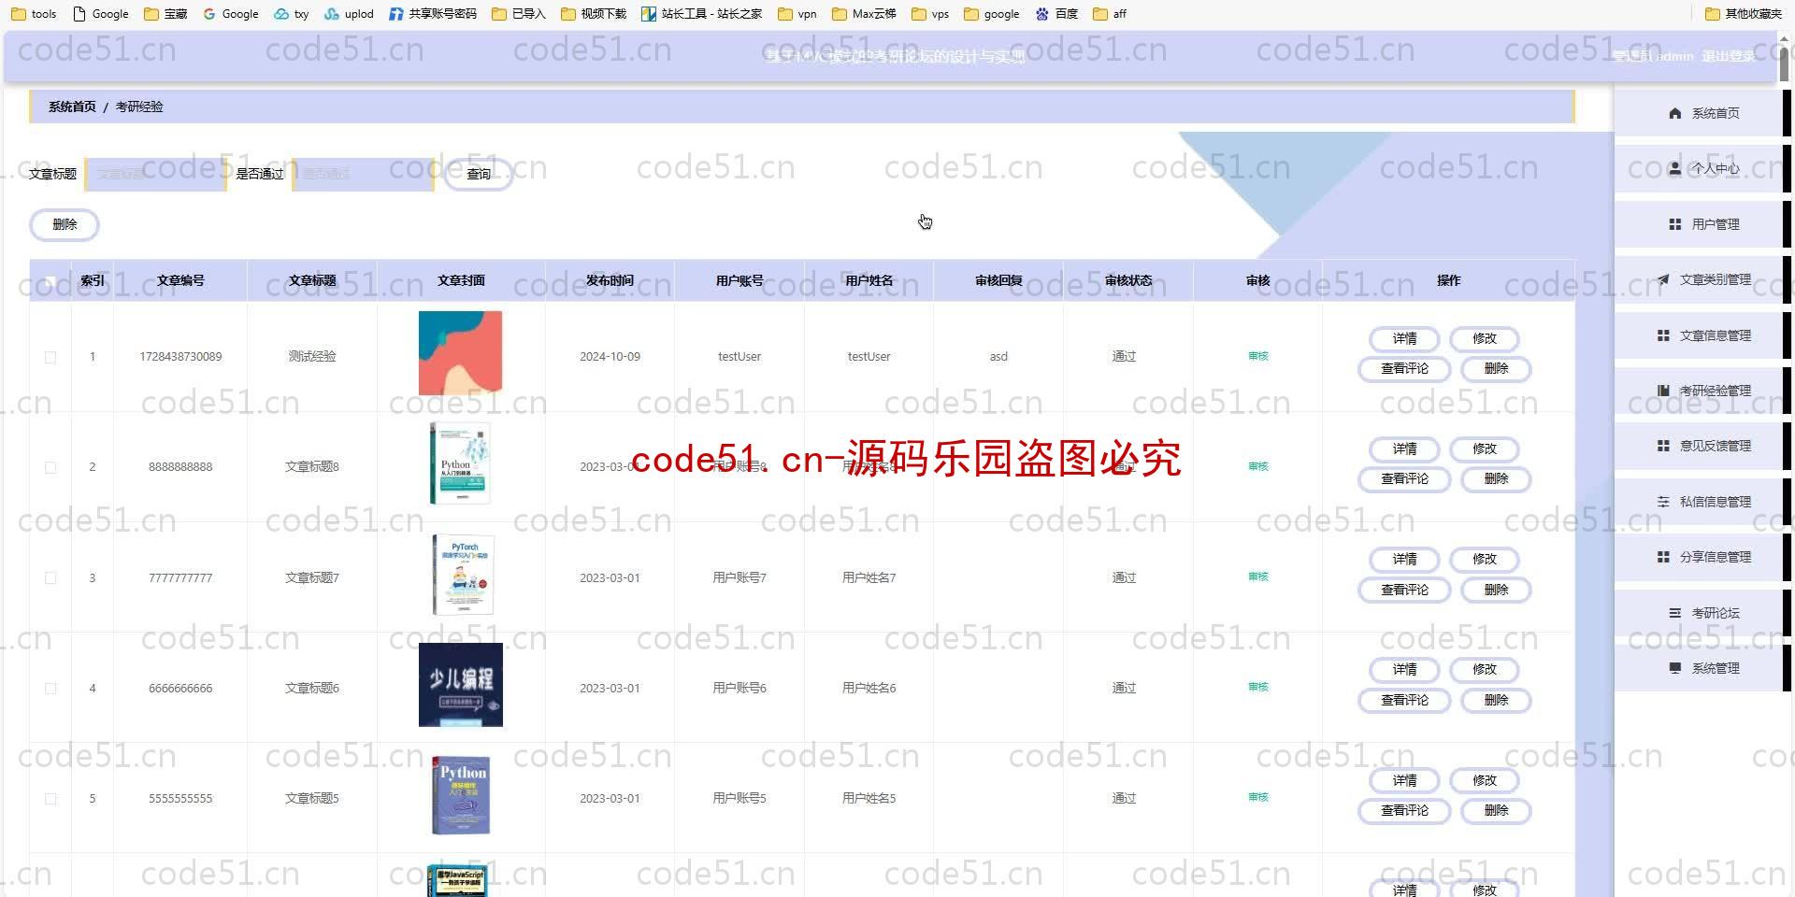Viewport: 1795px width, 897px height.
Task: Click the grid icon beside 文章信息管理
Action: [x=1663, y=335]
